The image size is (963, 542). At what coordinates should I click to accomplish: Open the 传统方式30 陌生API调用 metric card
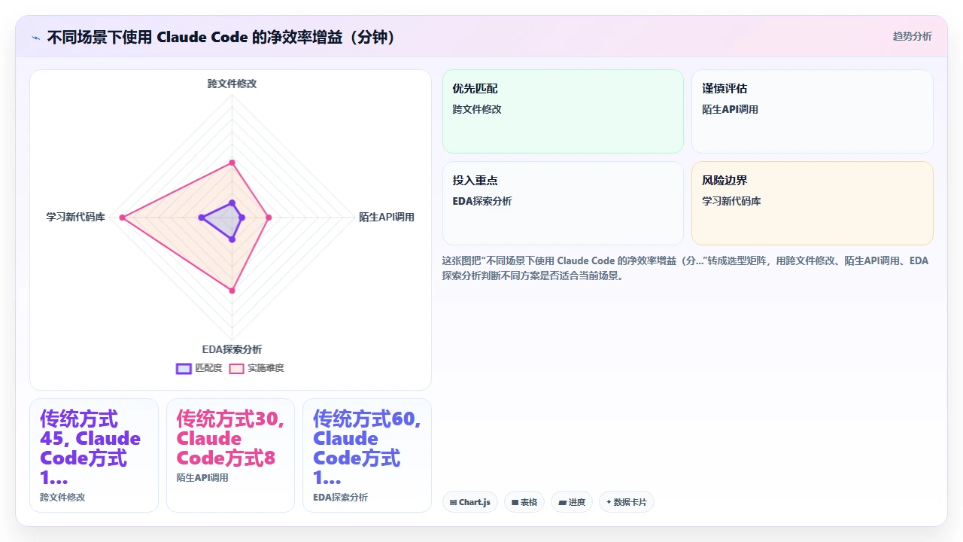pyautogui.click(x=230, y=455)
